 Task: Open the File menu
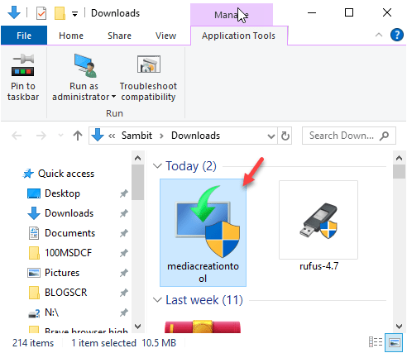click(x=24, y=36)
